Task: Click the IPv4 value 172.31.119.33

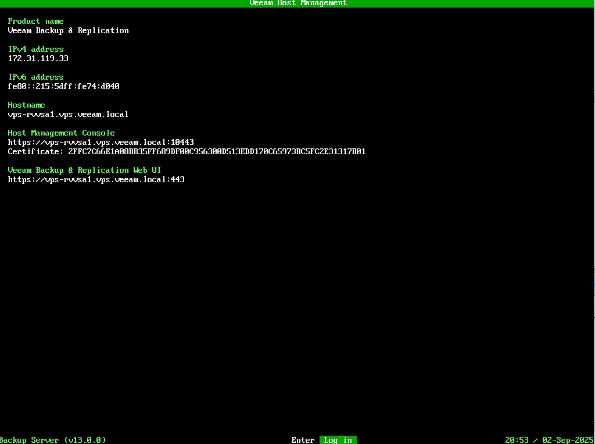Action: click(38, 58)
